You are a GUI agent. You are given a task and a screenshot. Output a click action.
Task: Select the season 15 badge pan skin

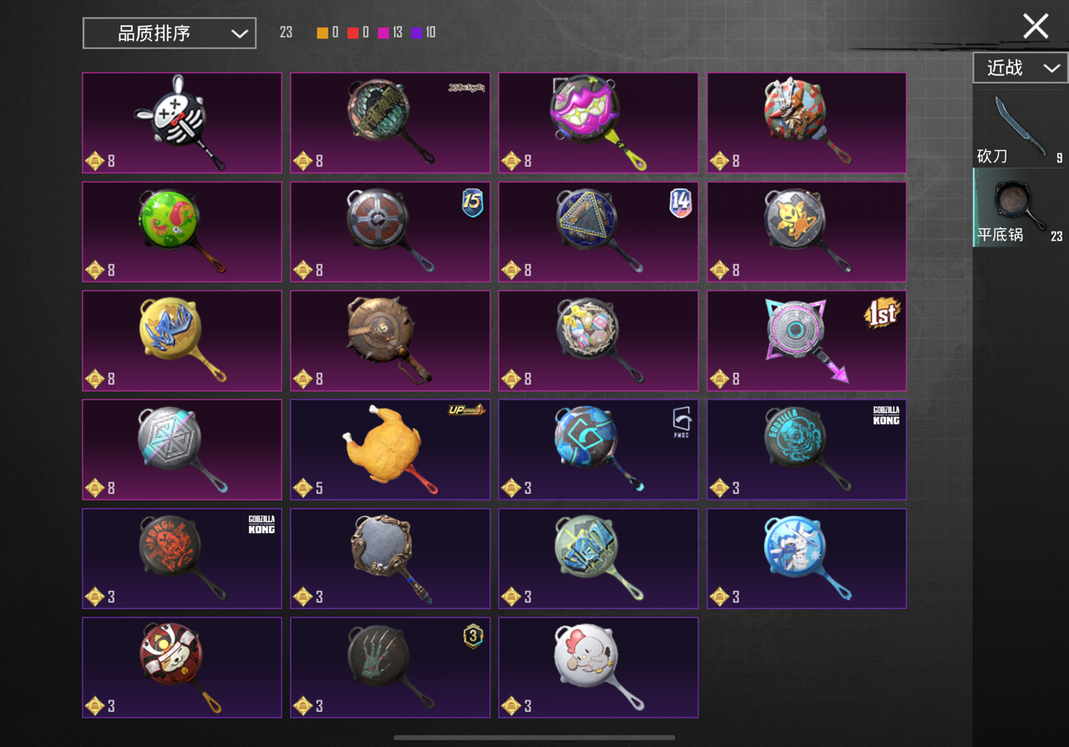tap(390, 231)
